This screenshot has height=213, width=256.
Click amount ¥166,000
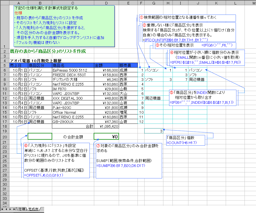pyautogui.click(x=106, y=70)
